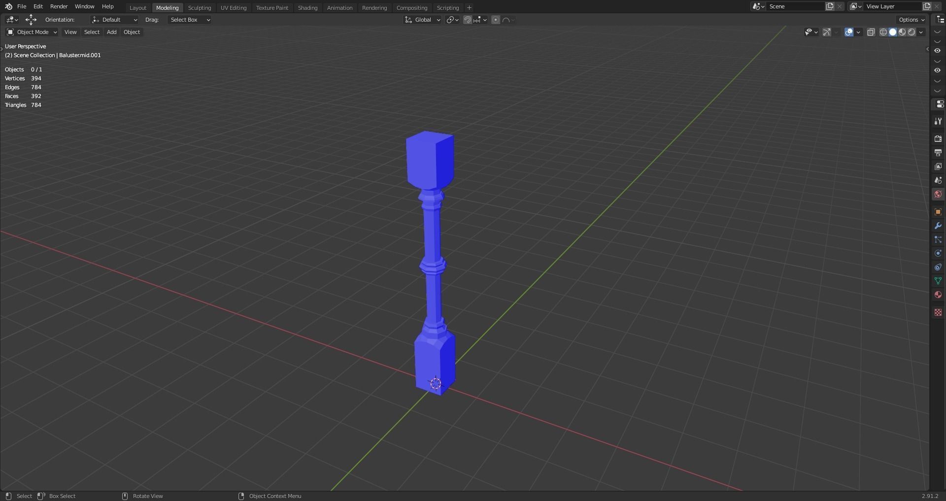Image resolution: width=946 pixels, height=501 pixels.
Task: Open the viewport View menu
Action: [70, 32]
